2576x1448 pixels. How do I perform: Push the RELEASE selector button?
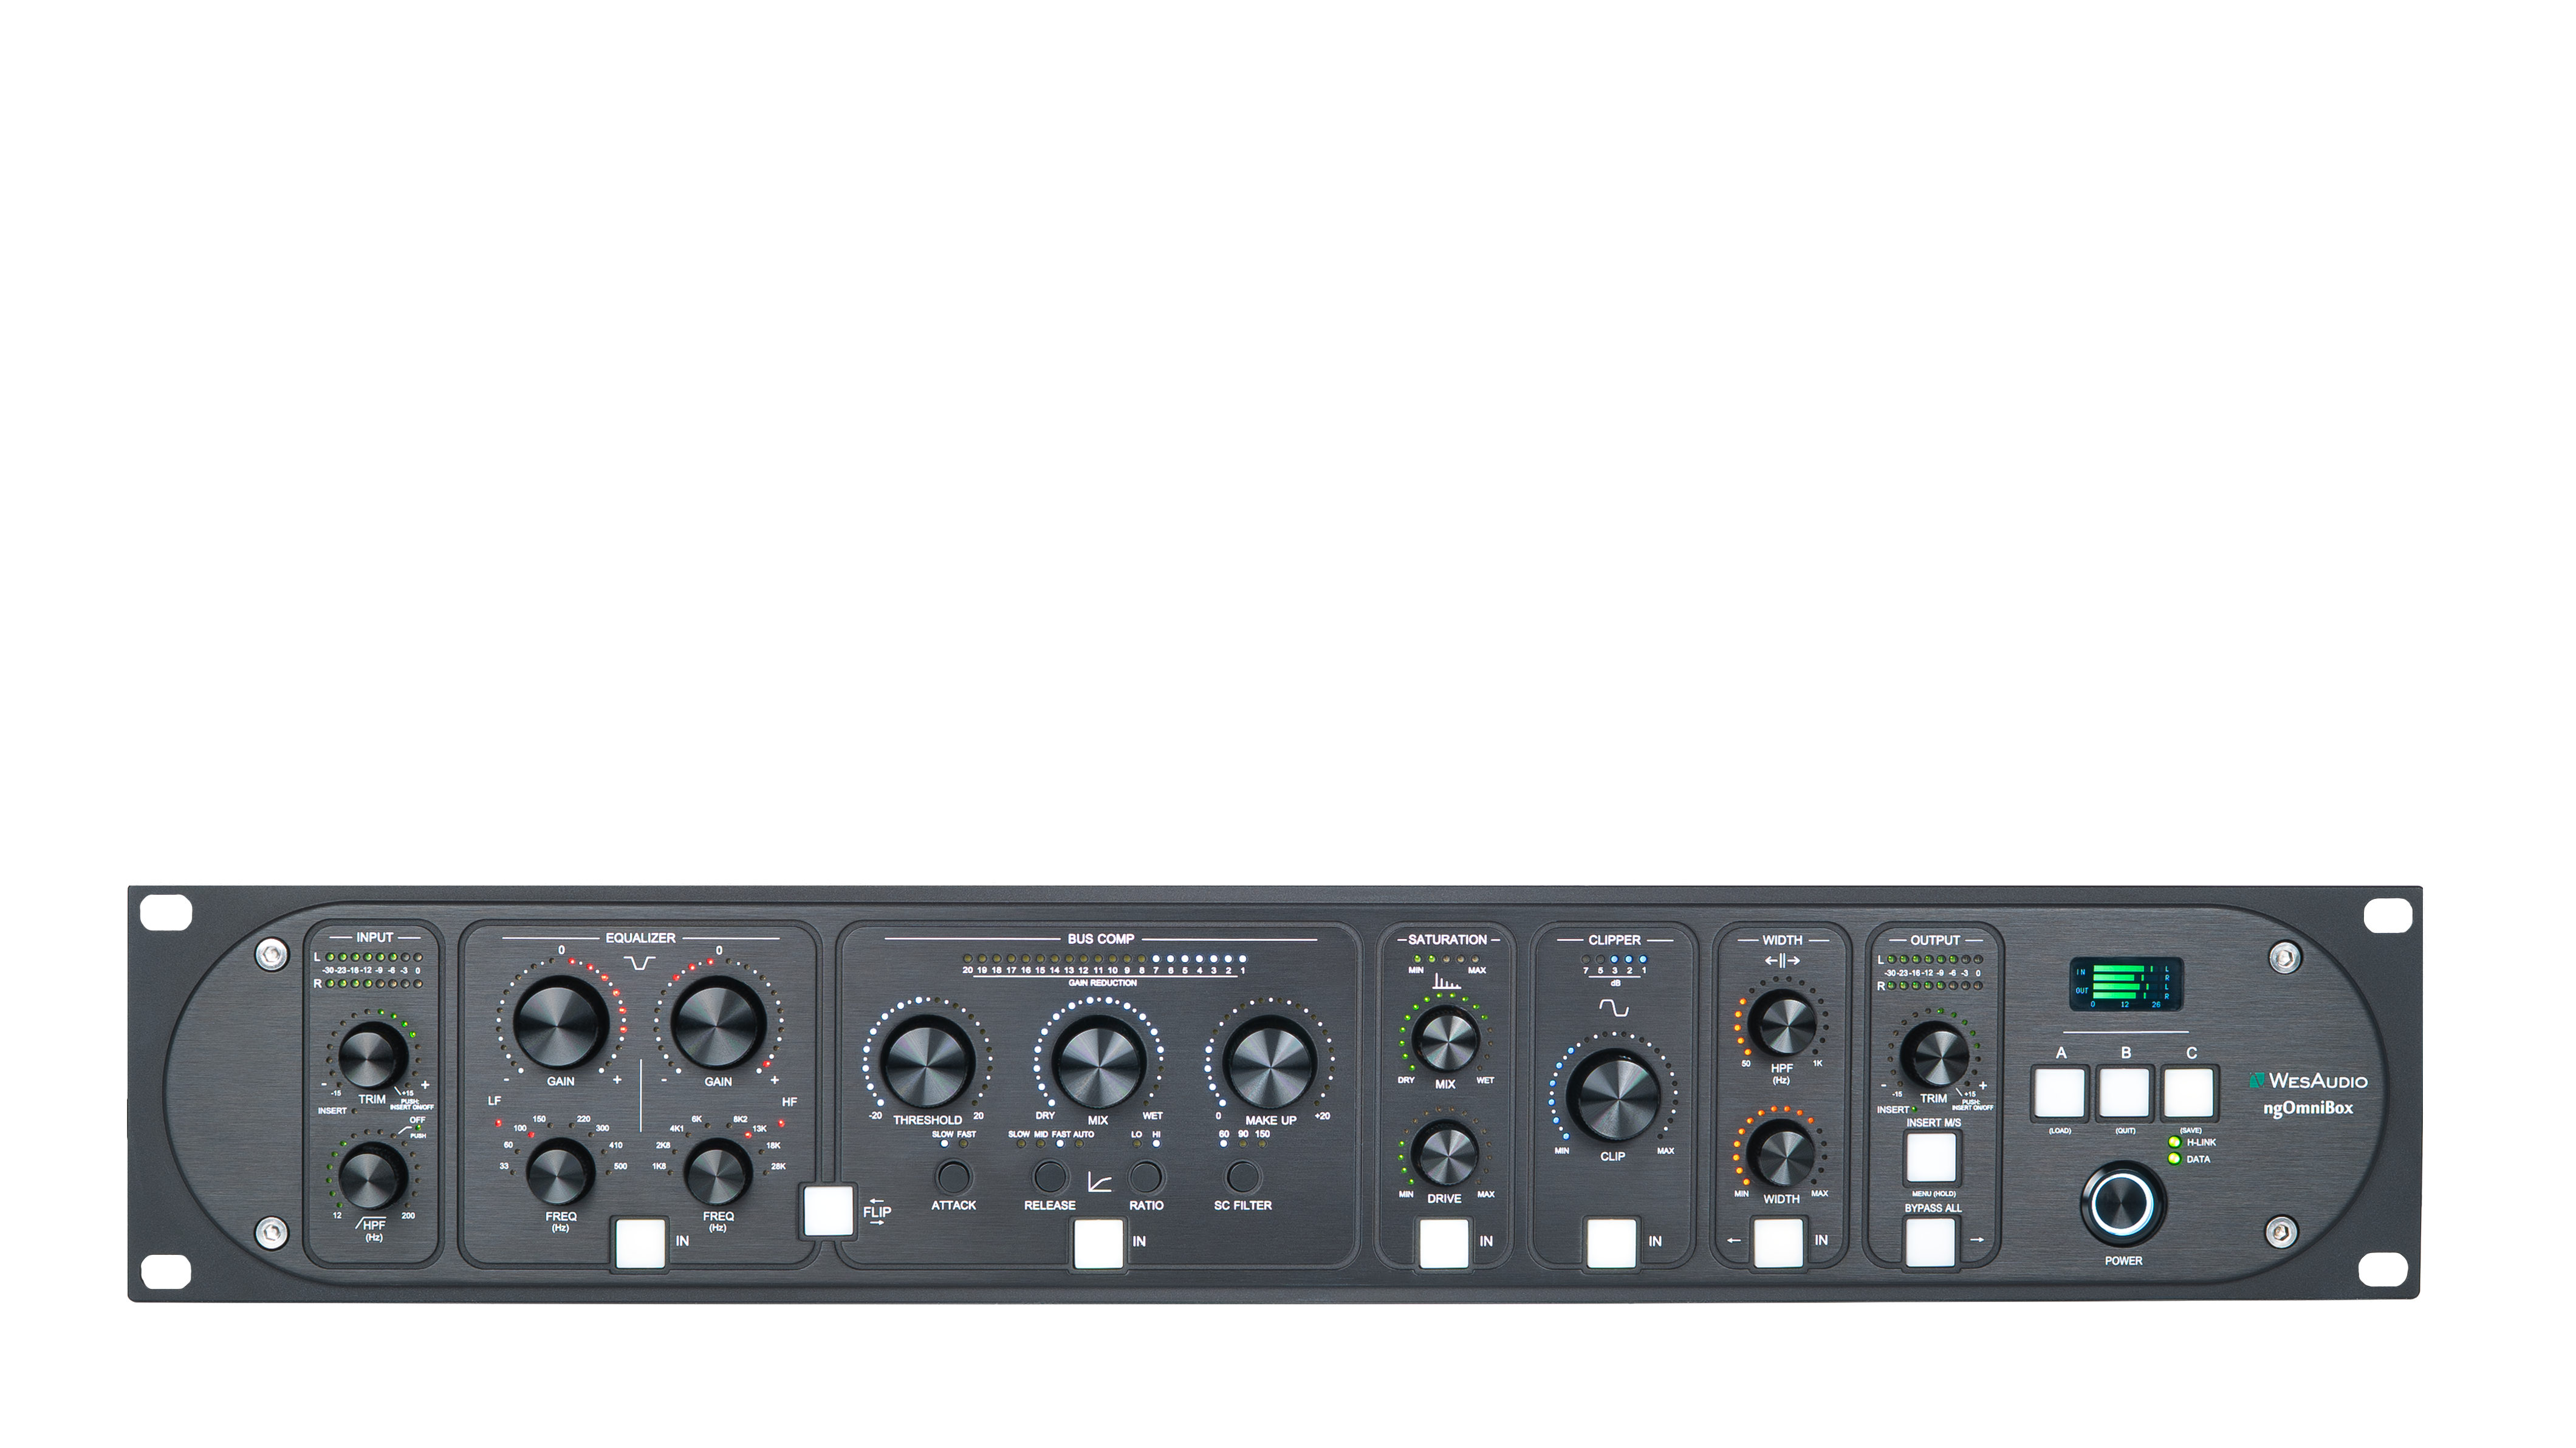[1050, 1176]
